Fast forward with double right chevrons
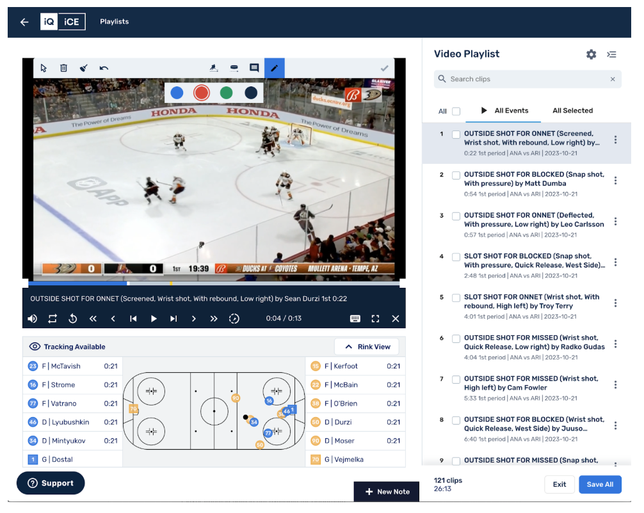Viewport: 644px width, 513px height. pyautogui.click(x=214, y=319)
